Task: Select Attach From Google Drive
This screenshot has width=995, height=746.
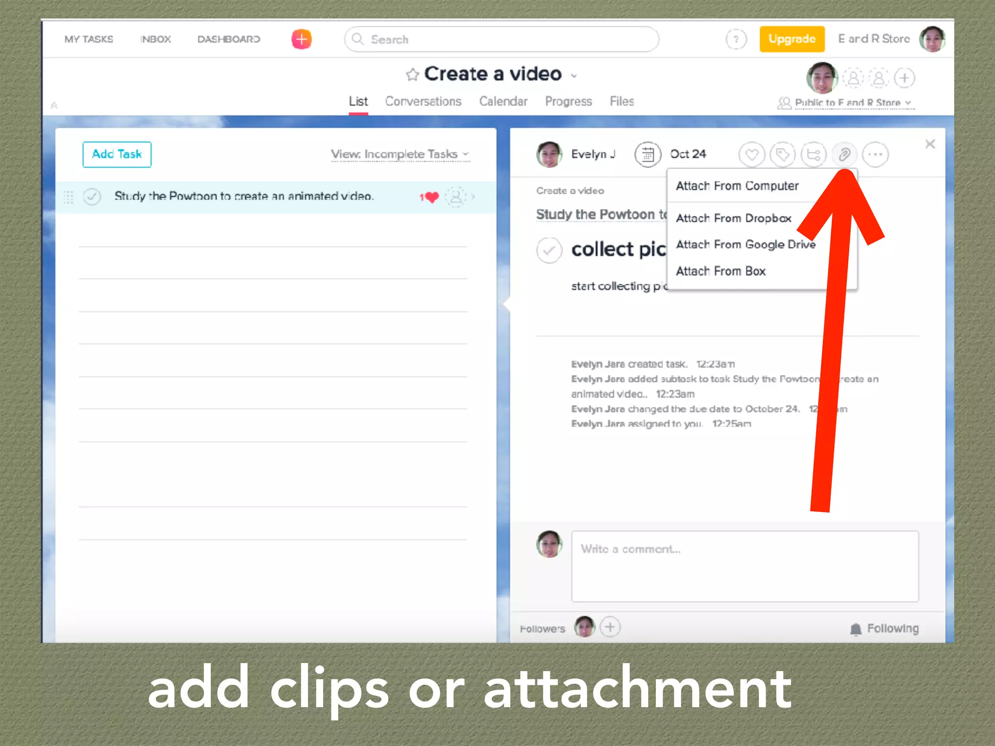Action: click(745, 245)
